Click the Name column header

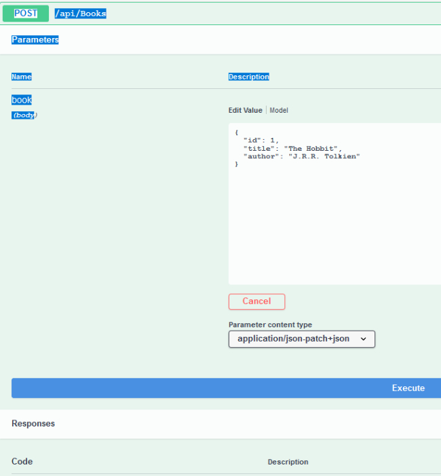22,77
